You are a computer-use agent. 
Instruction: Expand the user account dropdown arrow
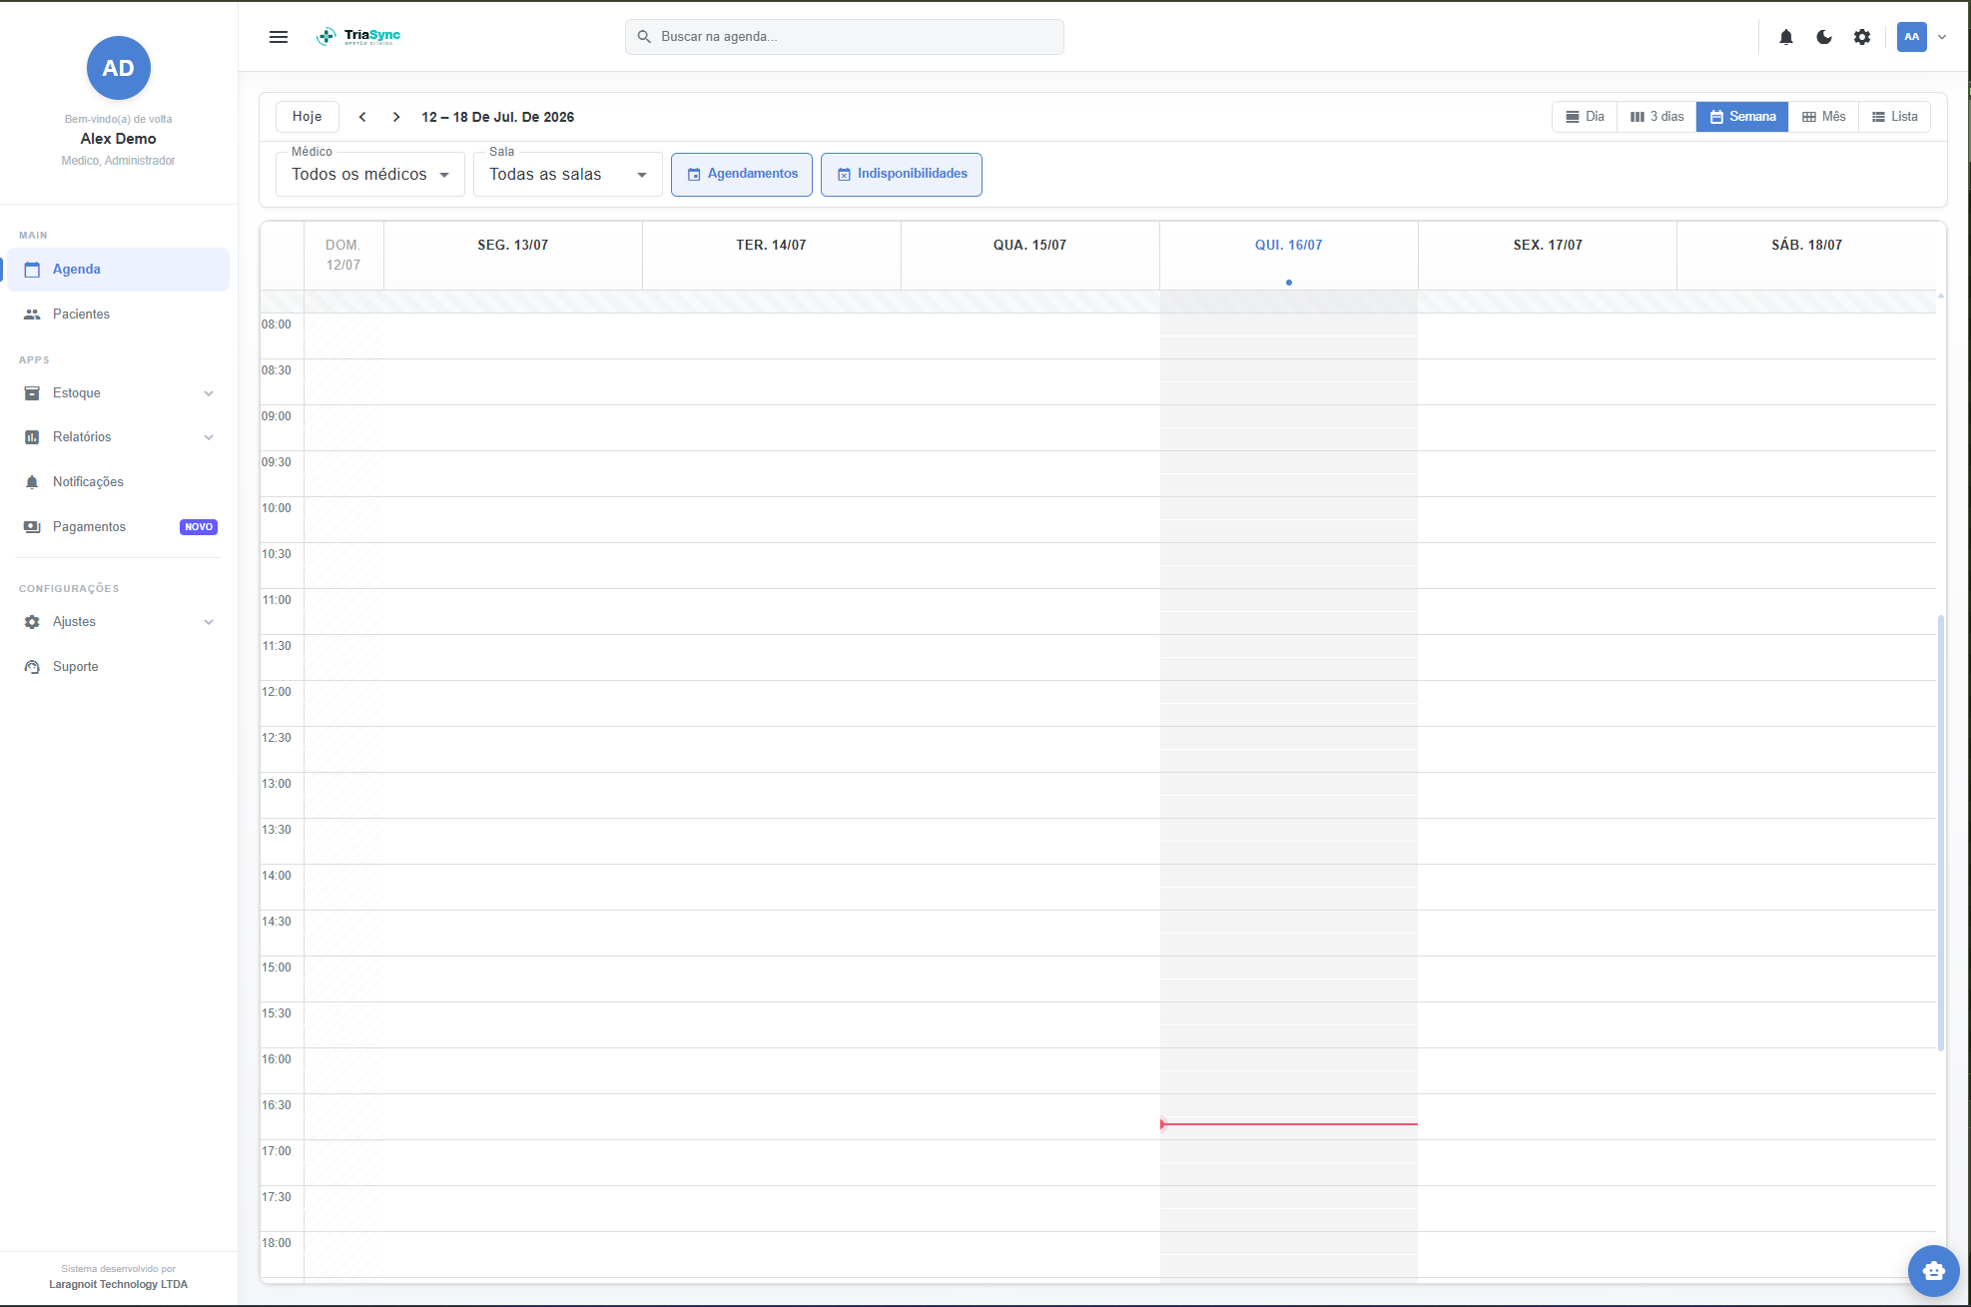[1942, 37]
